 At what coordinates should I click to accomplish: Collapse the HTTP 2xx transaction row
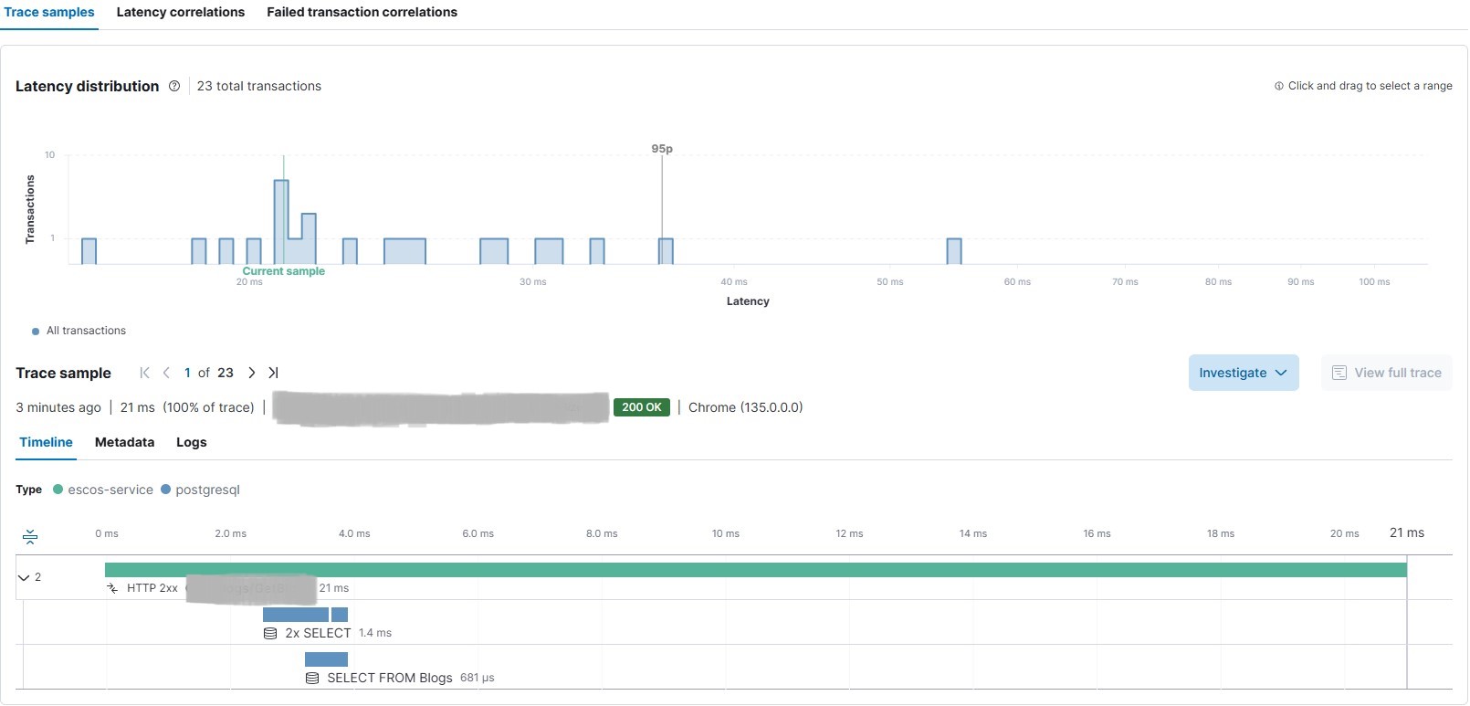tap(24, 577)
